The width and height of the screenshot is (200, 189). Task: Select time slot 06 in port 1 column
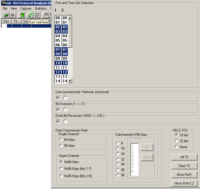coord(58,45)
